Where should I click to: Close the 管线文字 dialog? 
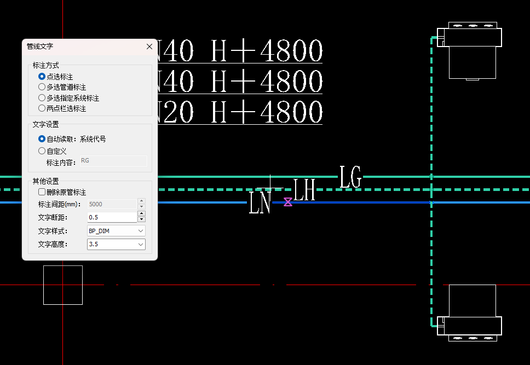point(149,47)
